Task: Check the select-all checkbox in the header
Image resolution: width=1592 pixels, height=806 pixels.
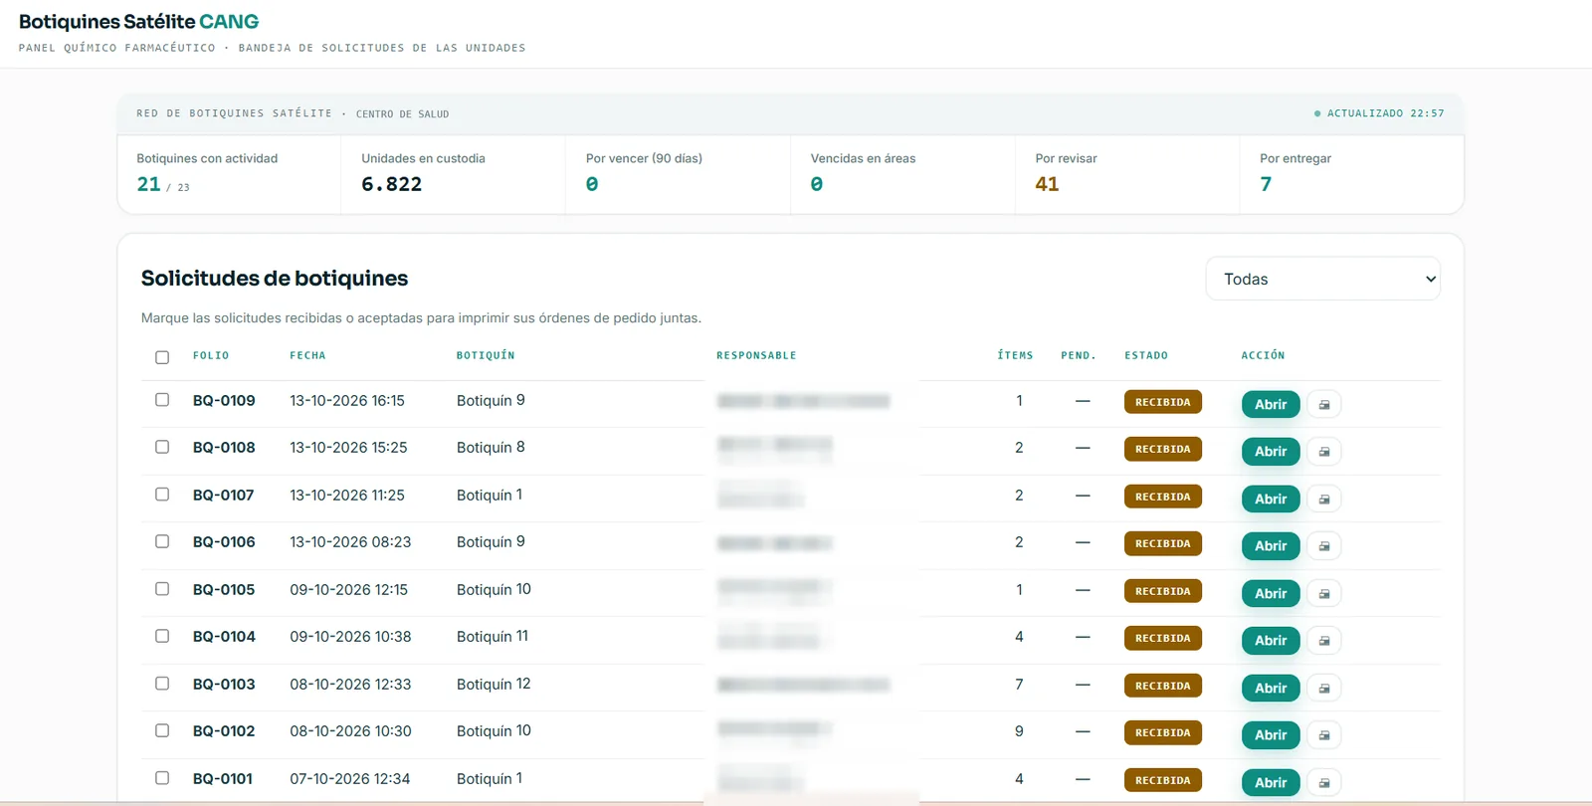Action: click(x=162, y=357)
